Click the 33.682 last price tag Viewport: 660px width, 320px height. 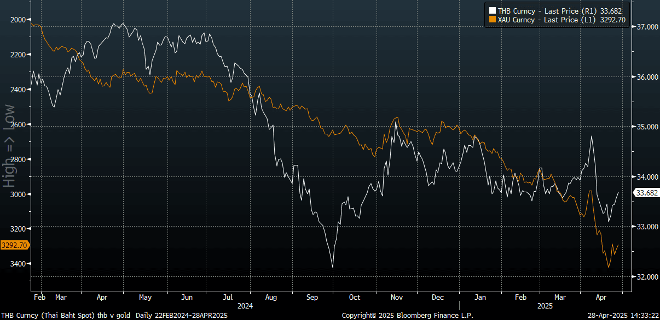(646, 193)
